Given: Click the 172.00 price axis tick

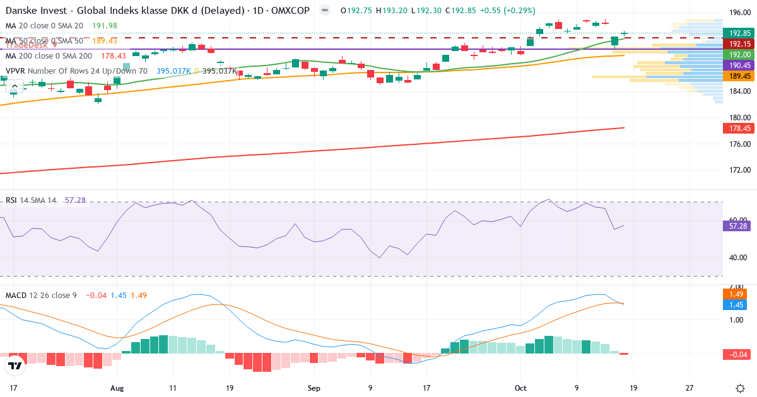Looking at the screenshot, I should (739, 170).
